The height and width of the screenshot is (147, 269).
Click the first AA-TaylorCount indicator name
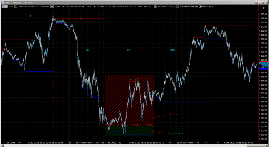tap(165, 6)
